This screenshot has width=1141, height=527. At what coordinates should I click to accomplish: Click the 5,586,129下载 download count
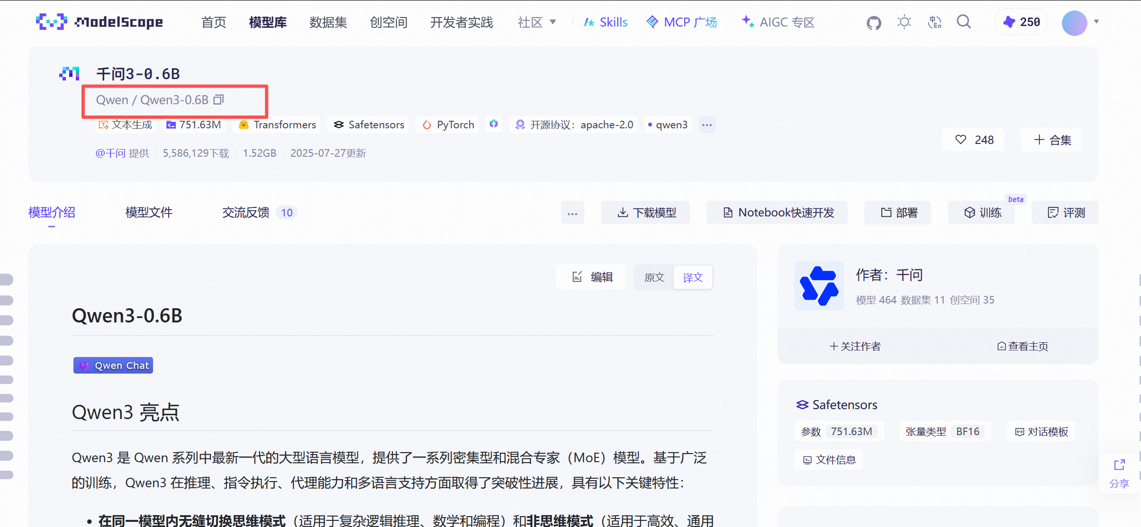point(196,153)
